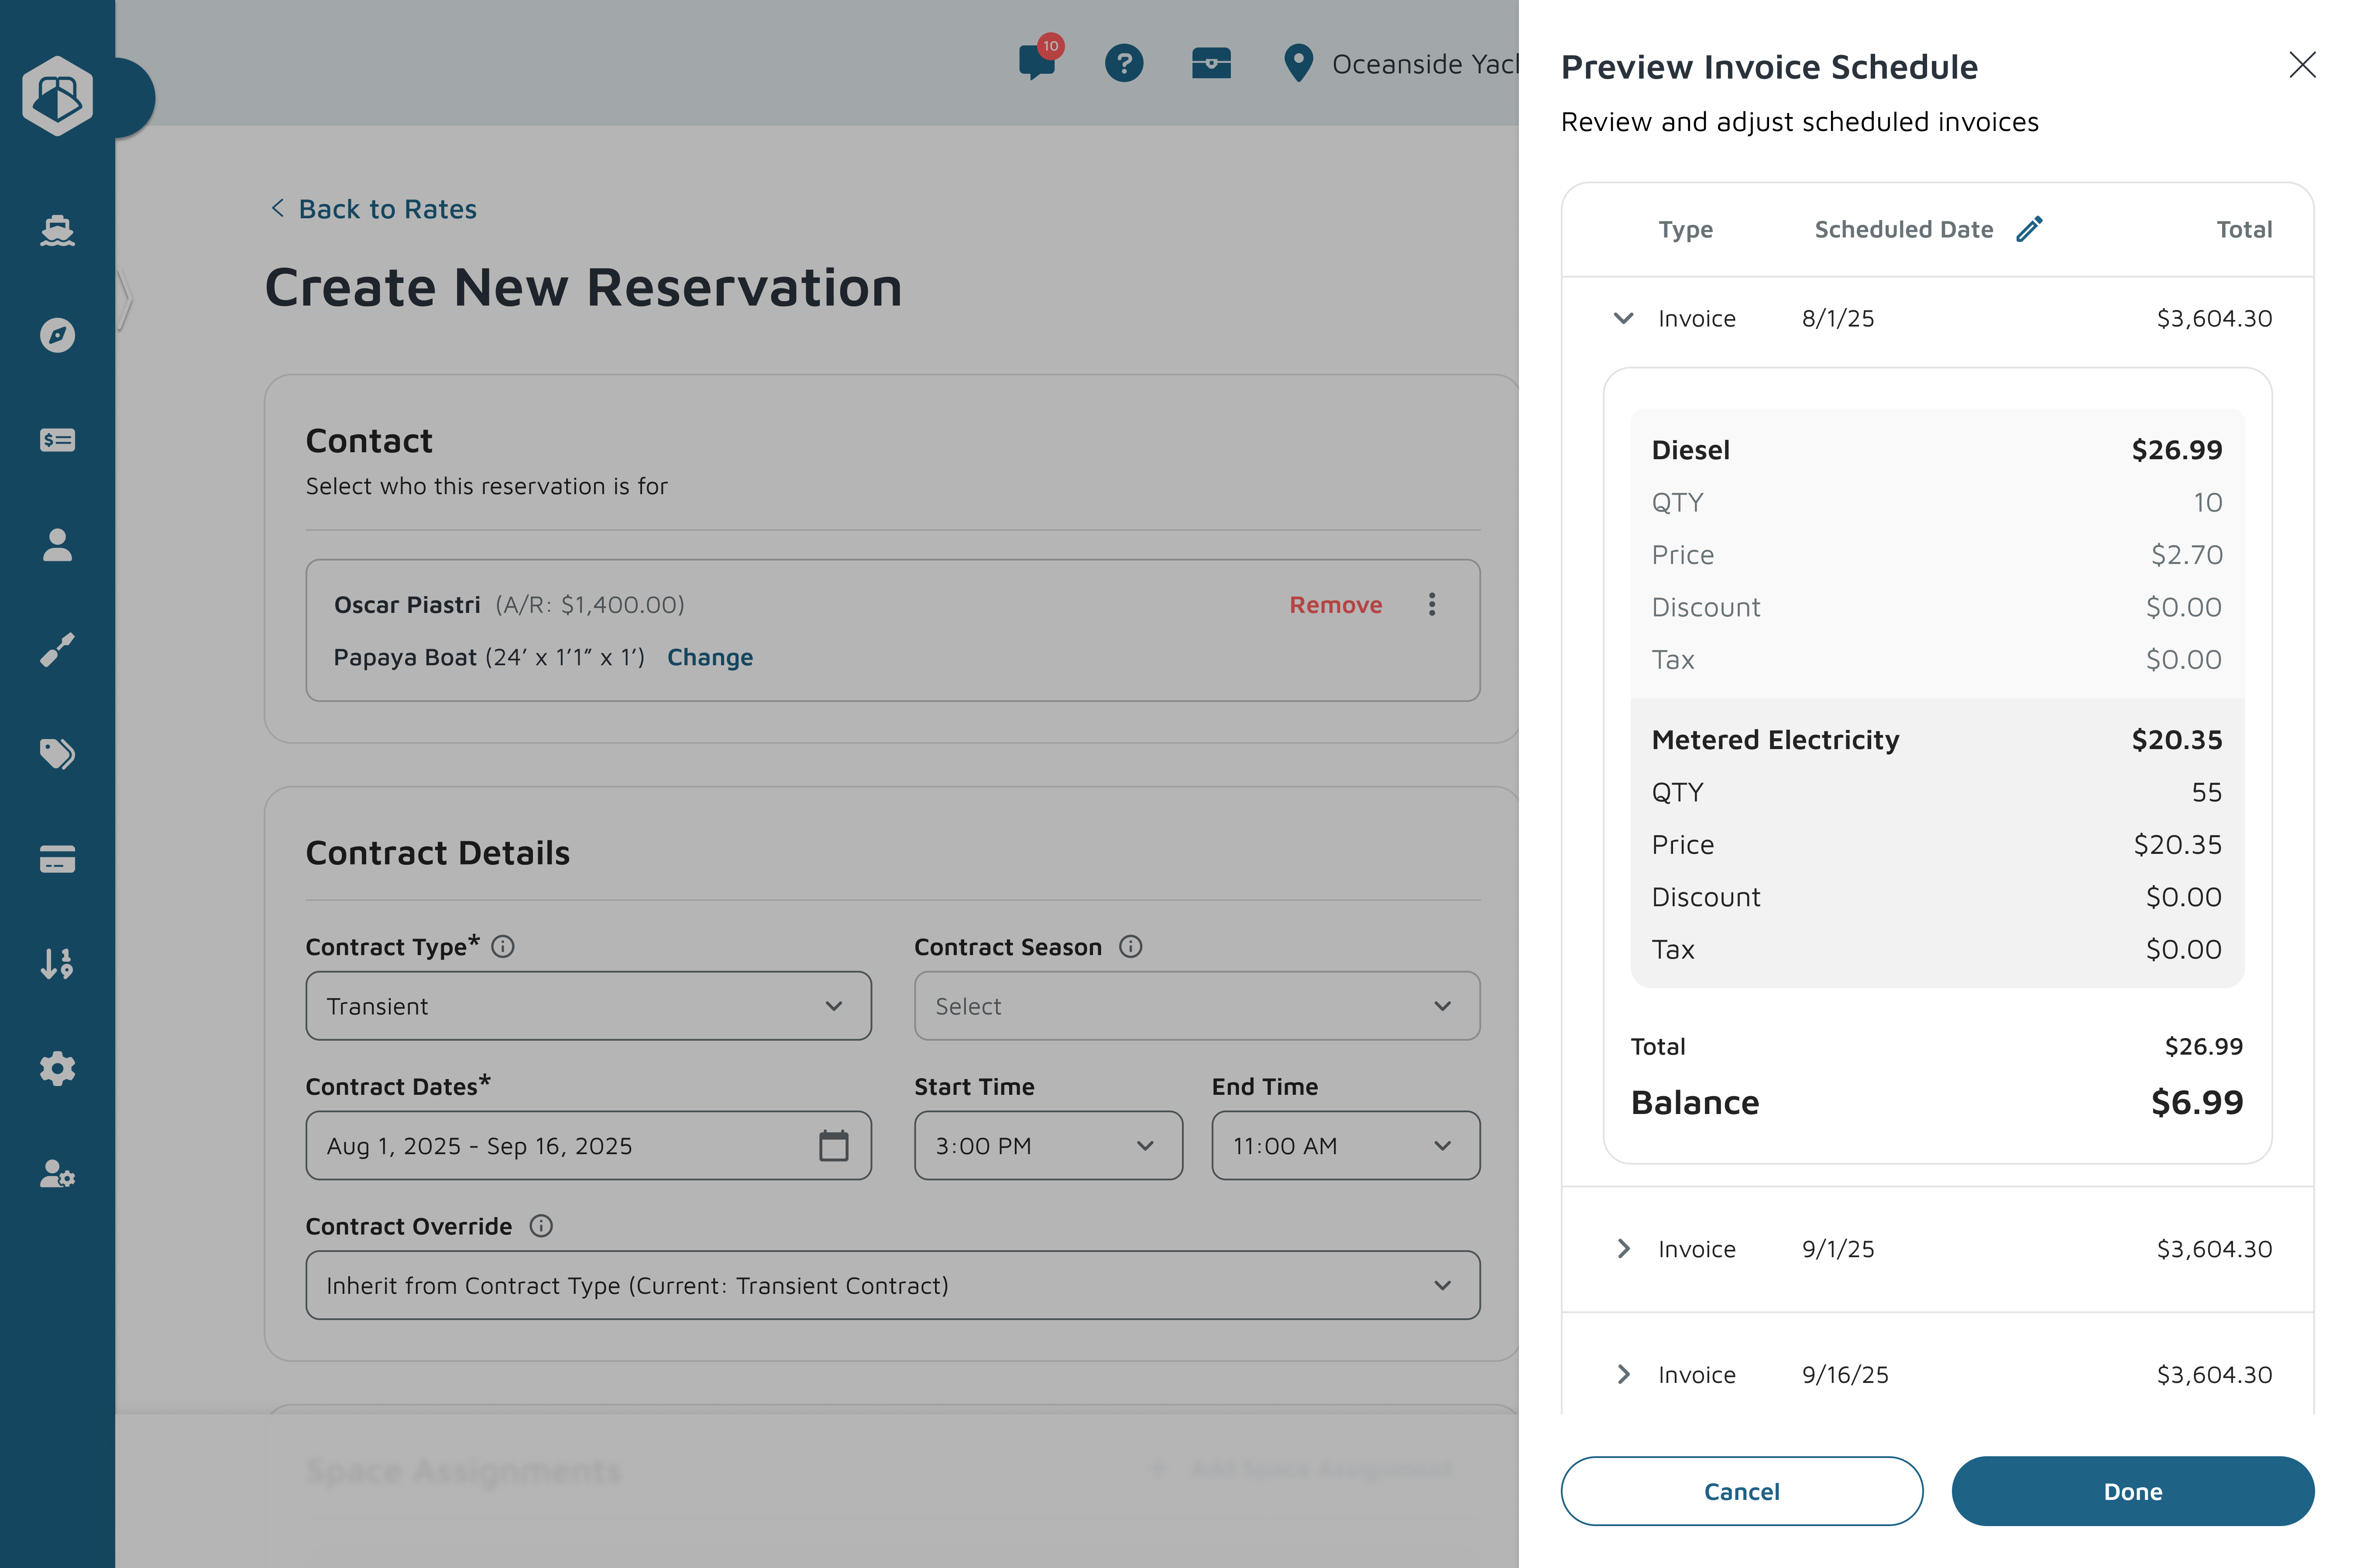Open the settings gear sidebar icon
This screenshot has width=2357, height=1568.
coord(57,1069)
